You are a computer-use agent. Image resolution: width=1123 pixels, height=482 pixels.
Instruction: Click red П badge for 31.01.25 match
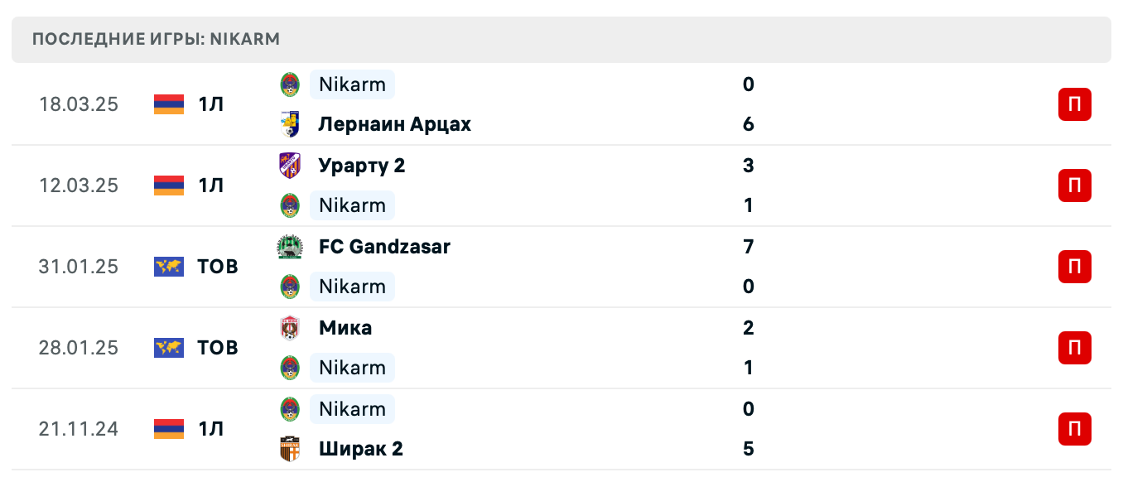pos(1074,267)
